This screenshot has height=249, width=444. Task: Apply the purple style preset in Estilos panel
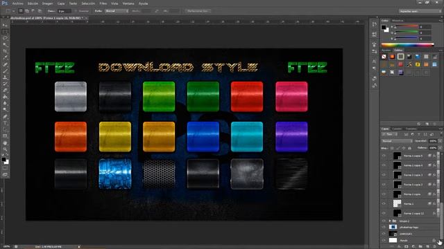tap(401, 73)
